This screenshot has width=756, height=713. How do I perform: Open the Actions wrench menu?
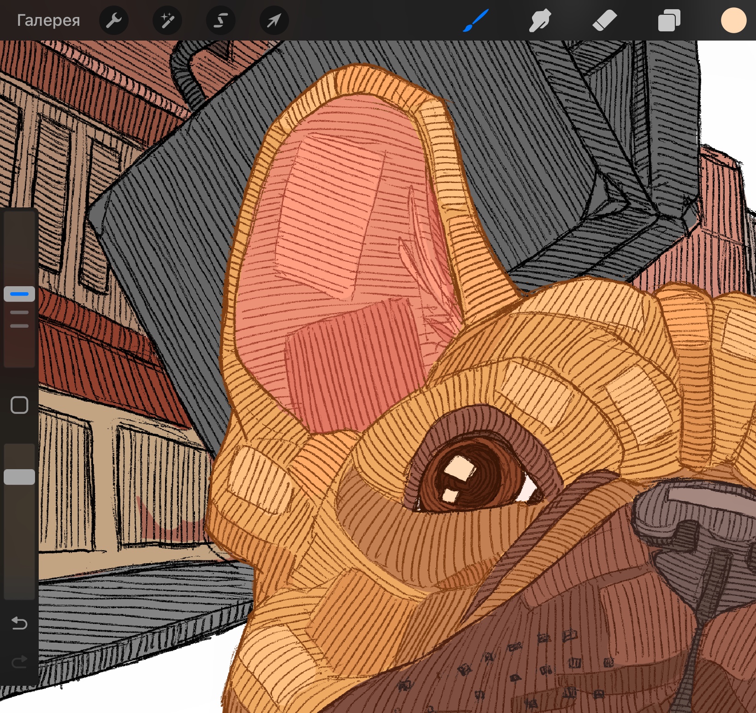114,20
